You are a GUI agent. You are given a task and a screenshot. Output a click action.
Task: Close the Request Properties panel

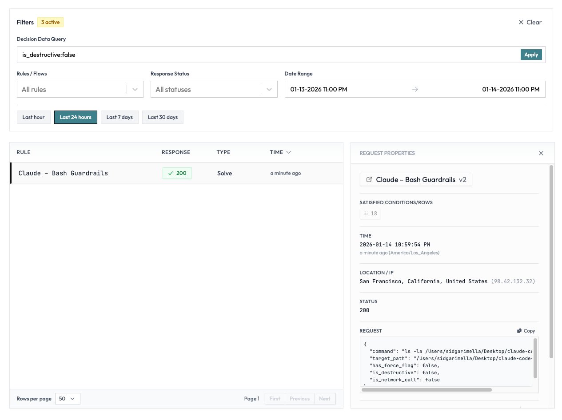[541, 153]
